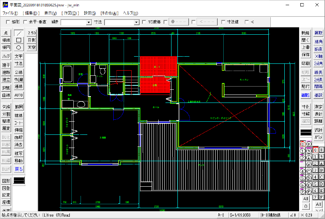Select layer 0 circle button
Screen dimensions: 325x219
point(303,144)
